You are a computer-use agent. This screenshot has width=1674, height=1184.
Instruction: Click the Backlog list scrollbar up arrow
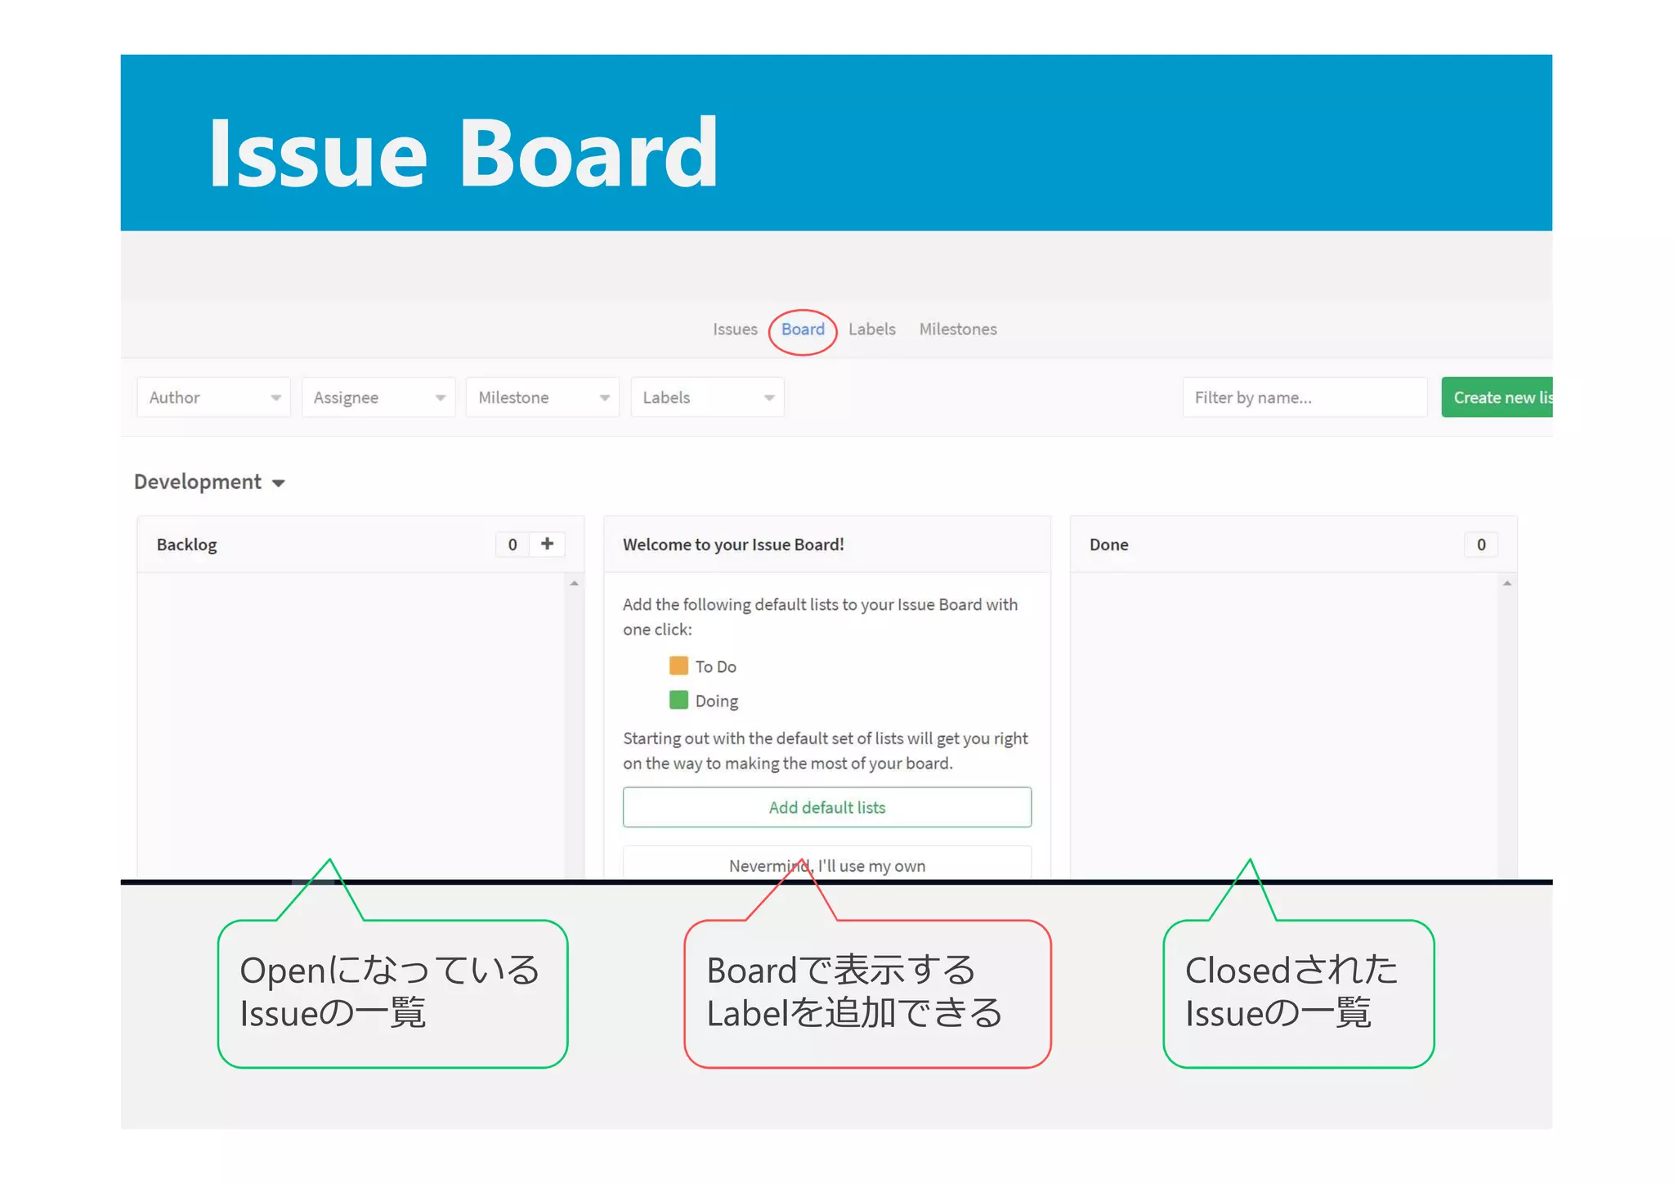pyautogui.click(x=575, y=583)
